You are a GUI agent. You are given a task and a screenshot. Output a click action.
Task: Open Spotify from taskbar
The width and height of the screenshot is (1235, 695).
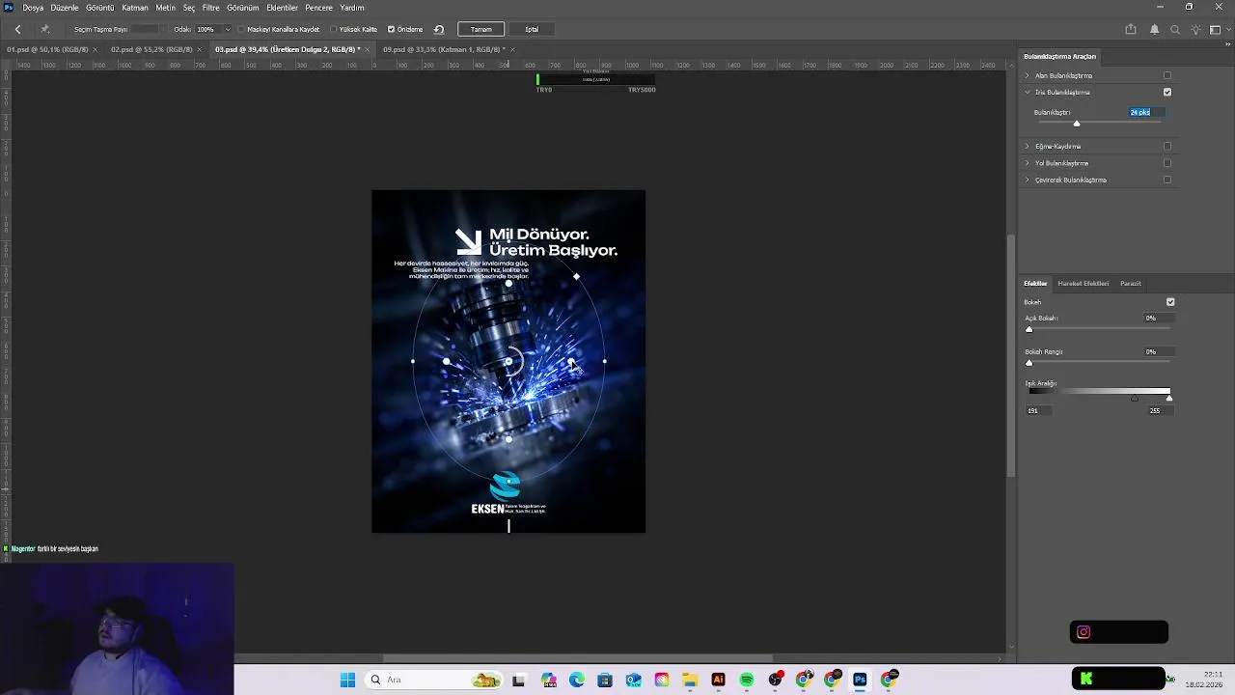747,680
